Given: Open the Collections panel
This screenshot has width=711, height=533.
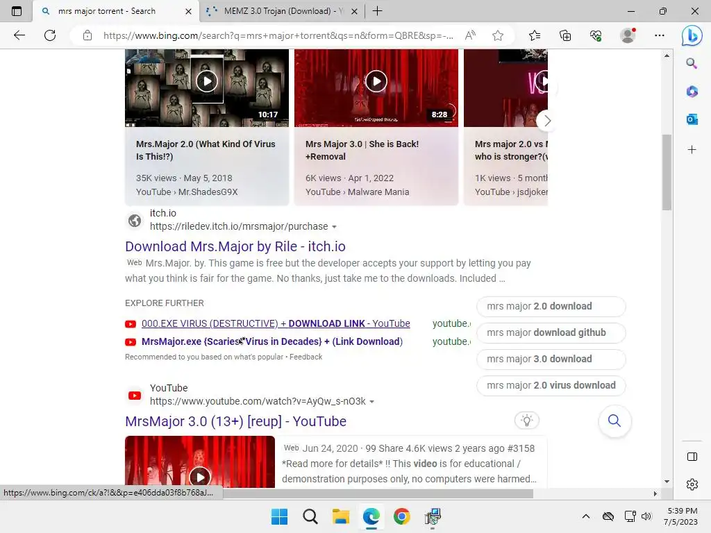Looking at the screenshot, I should tap(565, 35).
